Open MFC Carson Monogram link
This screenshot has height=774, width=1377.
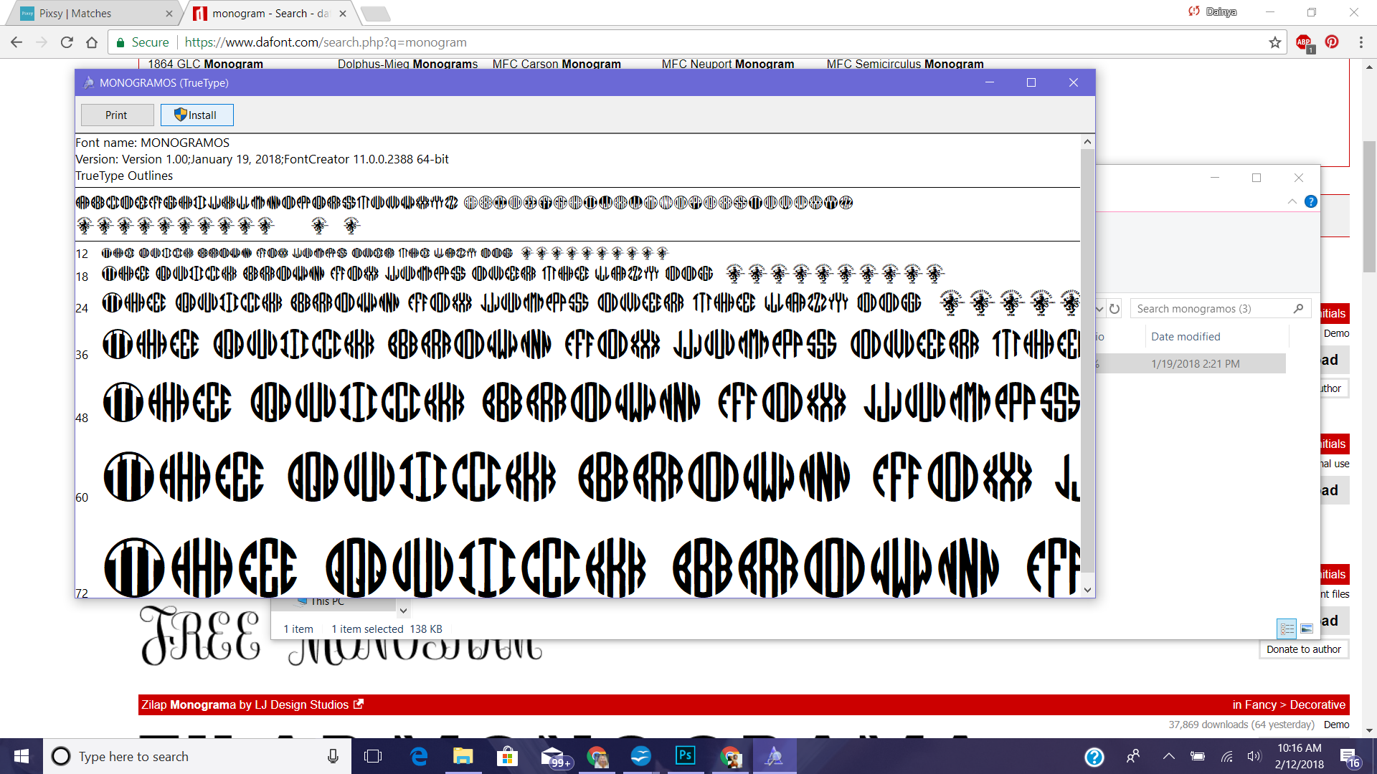tap(557, 64)
